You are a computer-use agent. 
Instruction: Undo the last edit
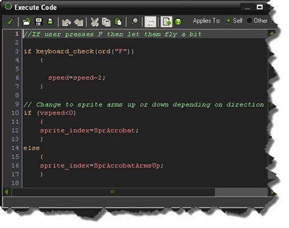[x=66, y=22]
